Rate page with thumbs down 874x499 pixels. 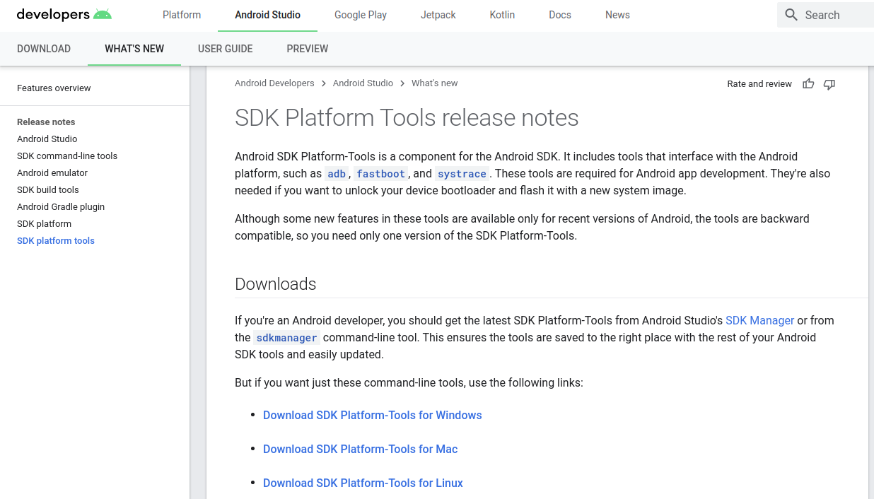tap(829, 84)
